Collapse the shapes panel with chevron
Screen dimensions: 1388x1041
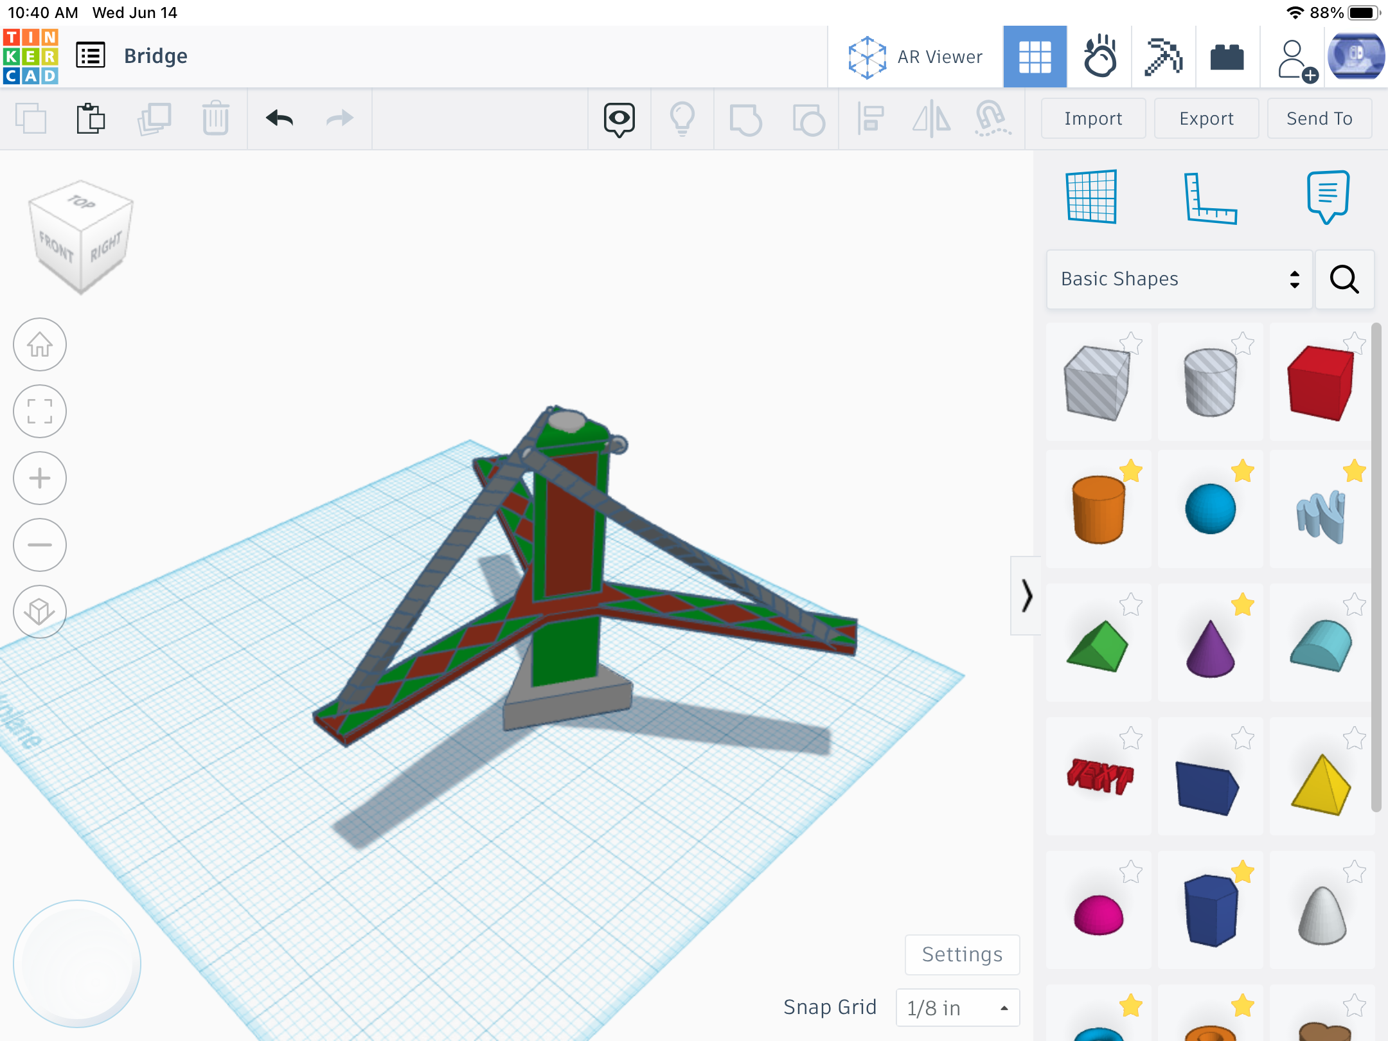1026,596
